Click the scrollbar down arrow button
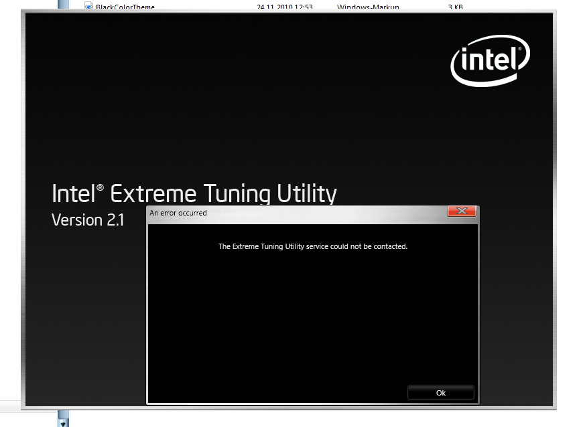The image size is (581, 427). (x=64, y=422)
